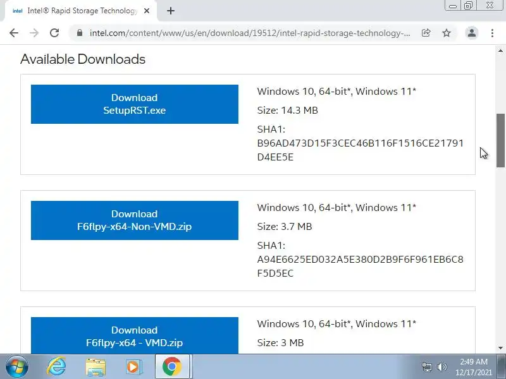Click the address bar URL

pyautogui.click(x=250, y=33)
